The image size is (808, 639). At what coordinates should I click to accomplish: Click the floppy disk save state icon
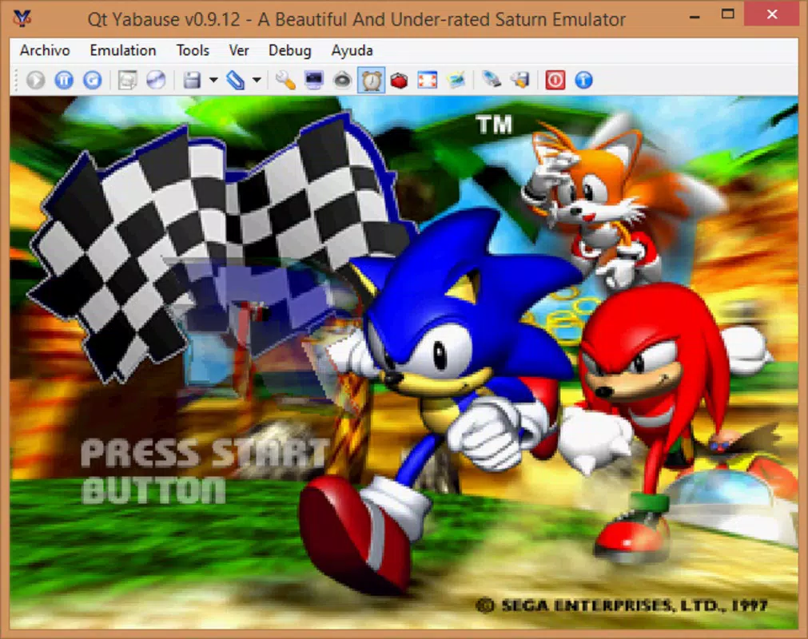[x=192, y=81]
